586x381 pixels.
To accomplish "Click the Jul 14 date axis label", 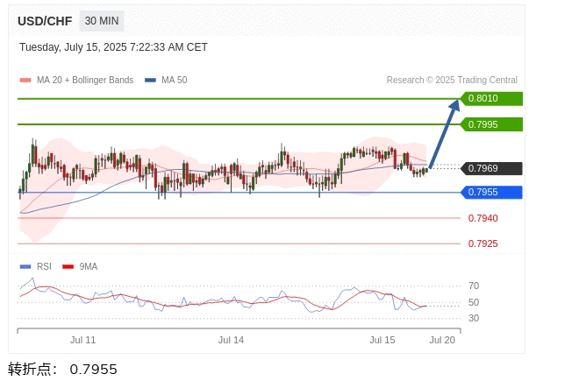I will click(x=231, y=340).
